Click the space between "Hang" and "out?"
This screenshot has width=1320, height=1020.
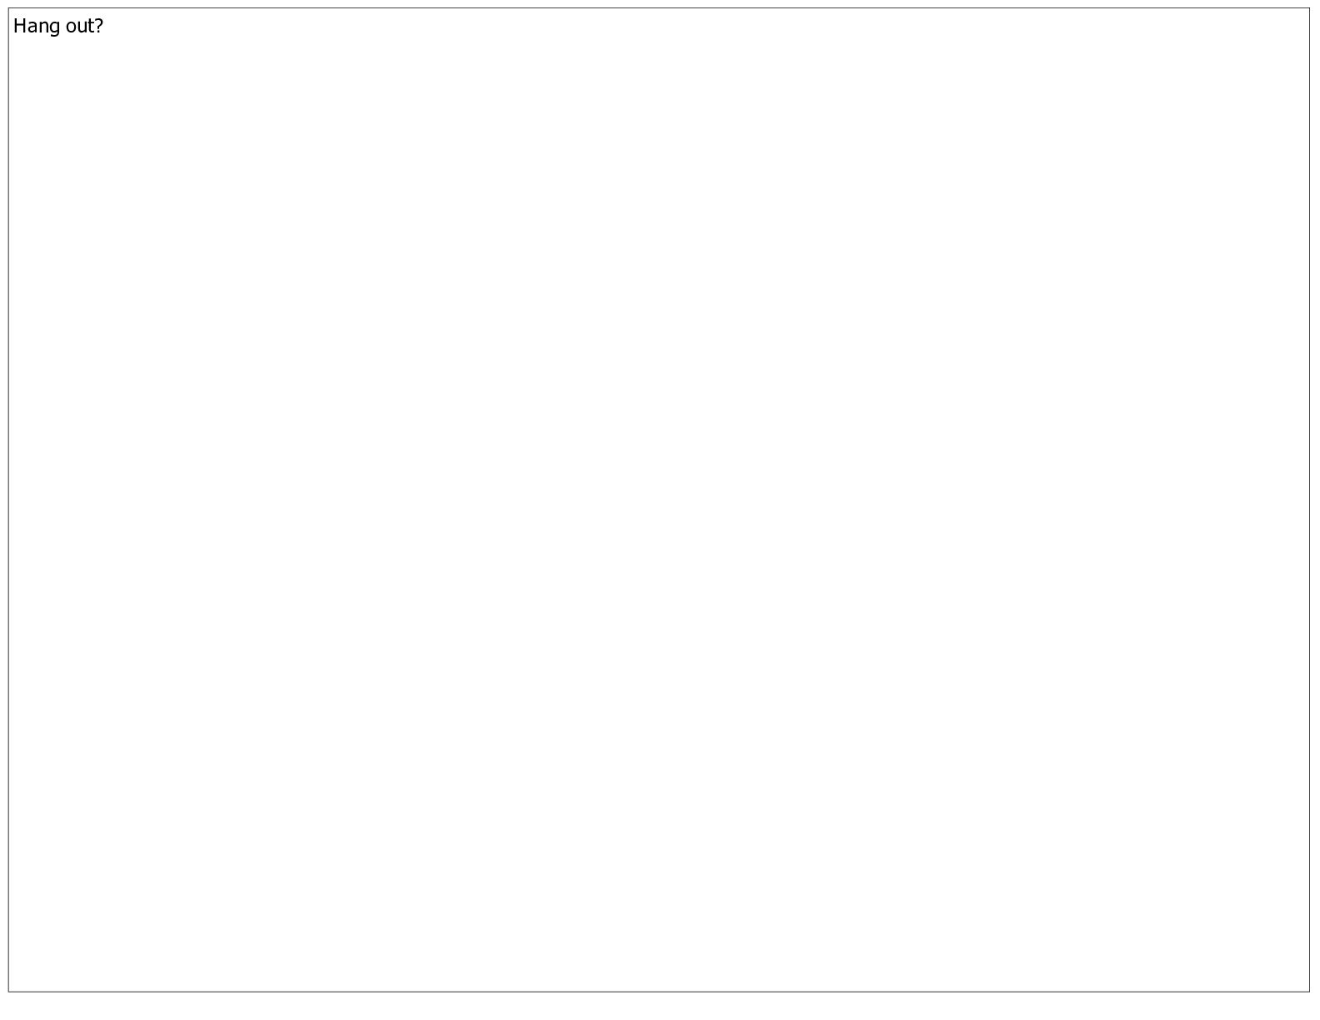[x=63, y=26]
